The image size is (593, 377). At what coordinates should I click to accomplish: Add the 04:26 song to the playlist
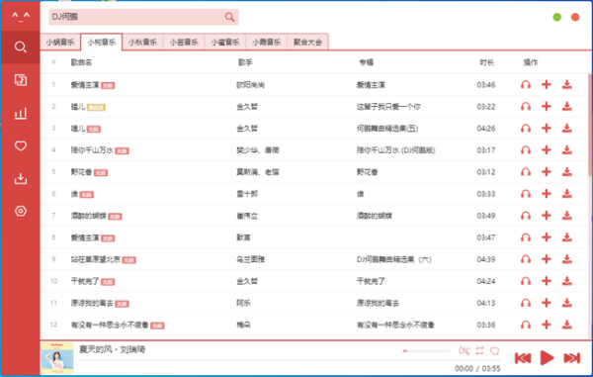coord(547,129)
